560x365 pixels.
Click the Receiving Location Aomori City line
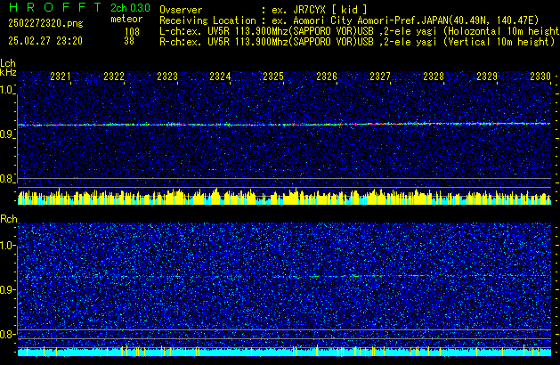(349, 20)
